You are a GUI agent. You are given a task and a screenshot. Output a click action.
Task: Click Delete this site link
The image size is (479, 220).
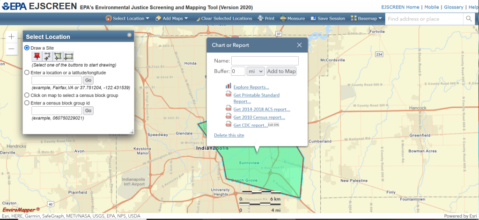pos(229,135)
